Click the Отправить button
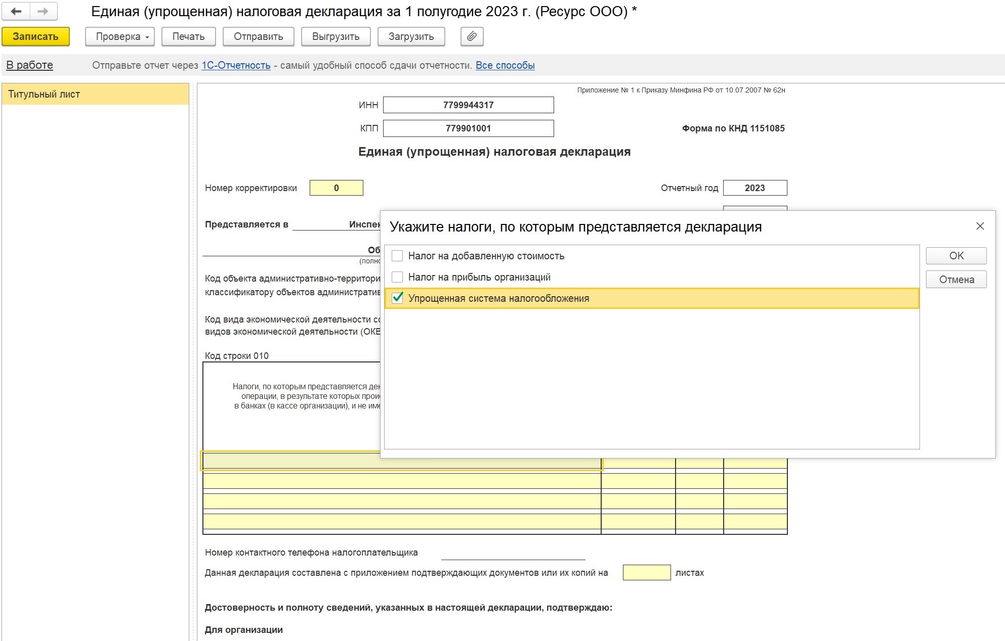 coord(258,36)
